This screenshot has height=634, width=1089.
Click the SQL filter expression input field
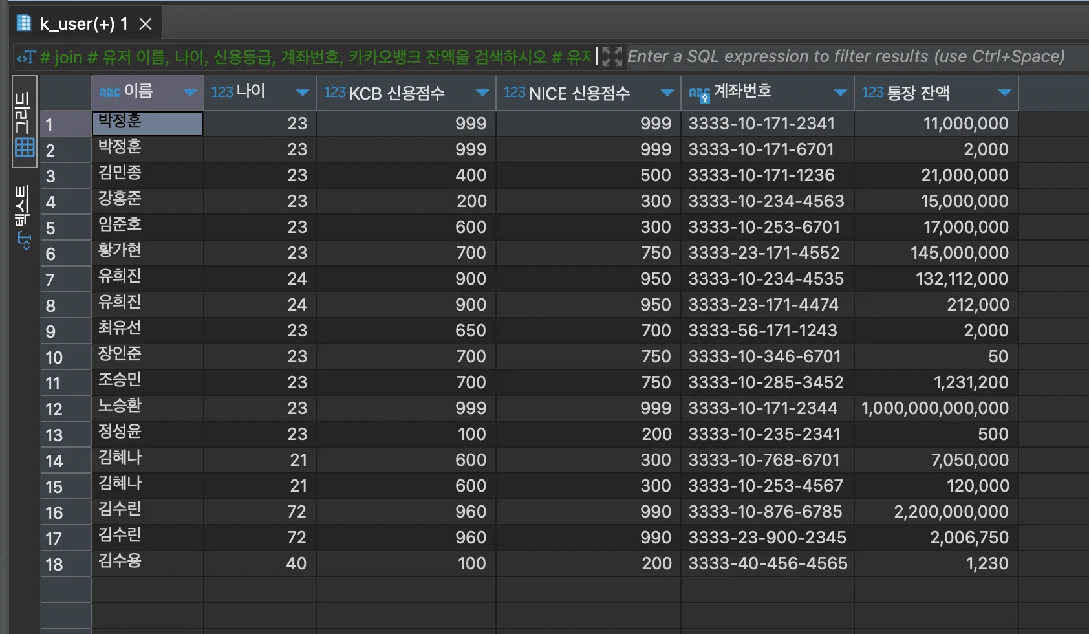[847, 57]
